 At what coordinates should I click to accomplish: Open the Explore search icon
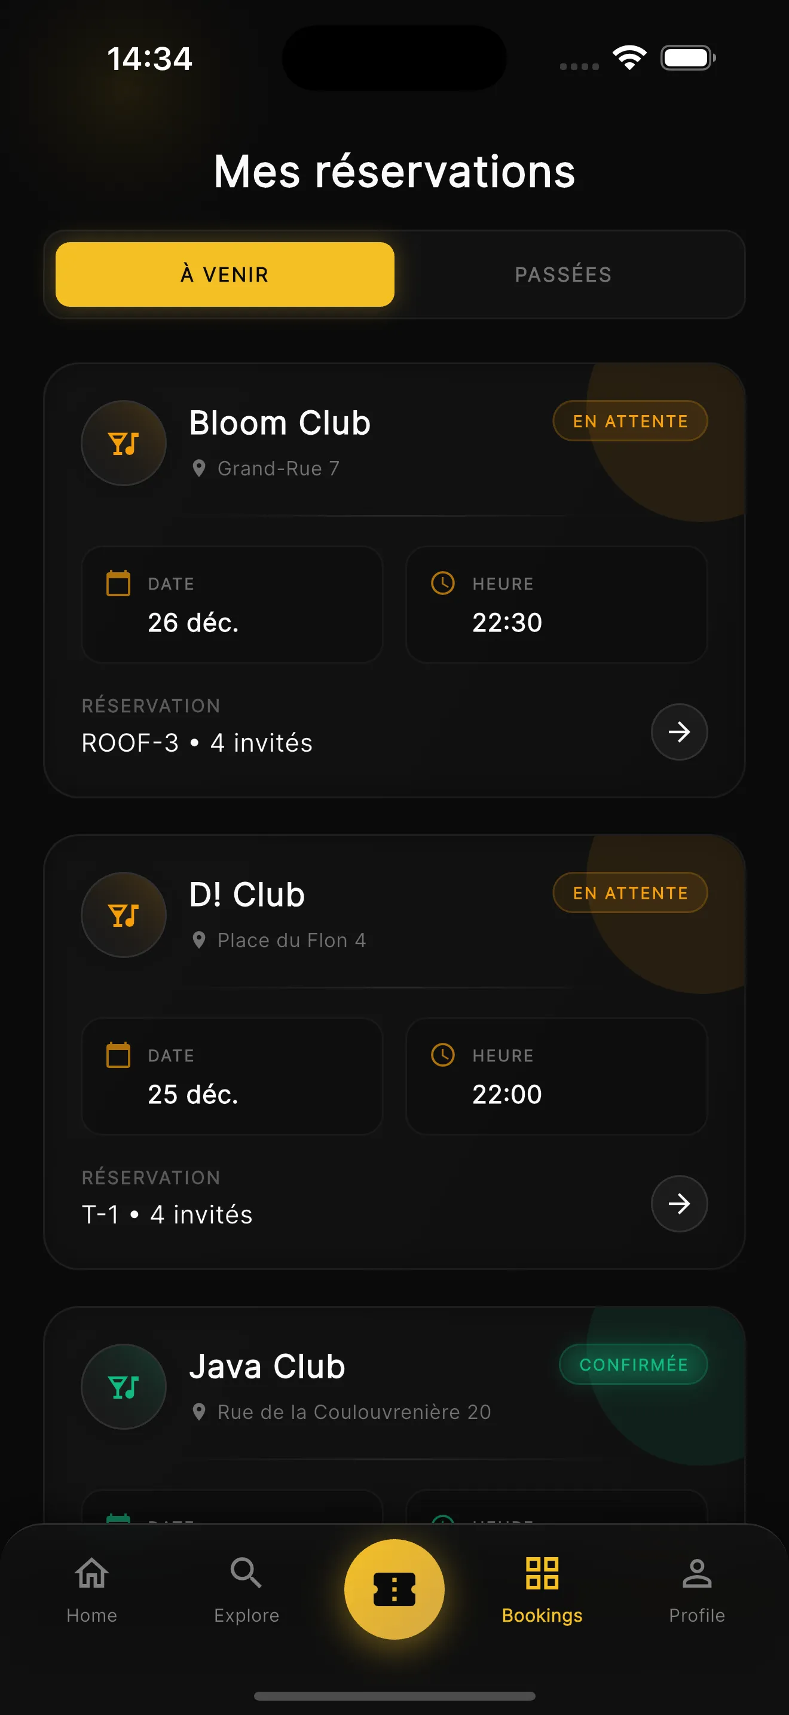[246, 1574]
